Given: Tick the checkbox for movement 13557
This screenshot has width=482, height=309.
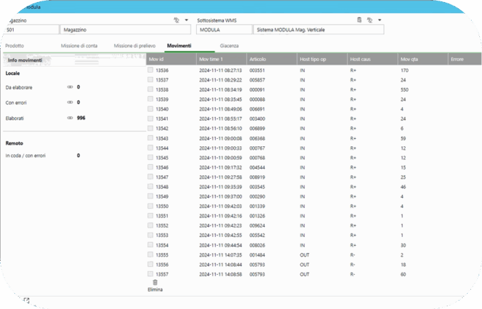Looking at the screenshot, I should (151, 273).
